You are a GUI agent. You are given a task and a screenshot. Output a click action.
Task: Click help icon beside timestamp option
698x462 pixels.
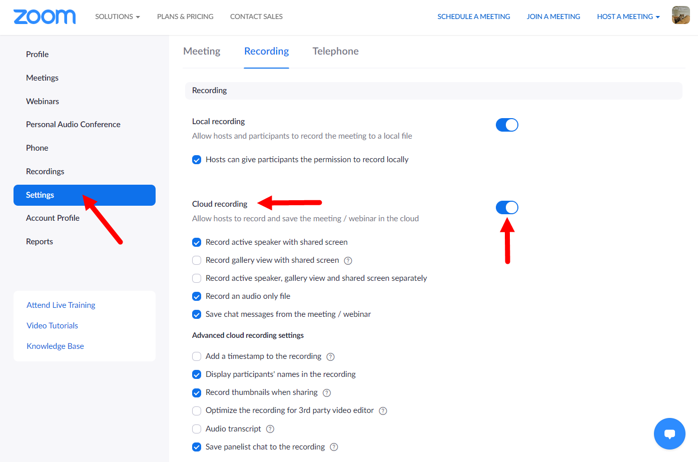331,357
